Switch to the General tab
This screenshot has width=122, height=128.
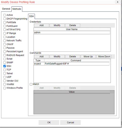(x=6, y=9)
